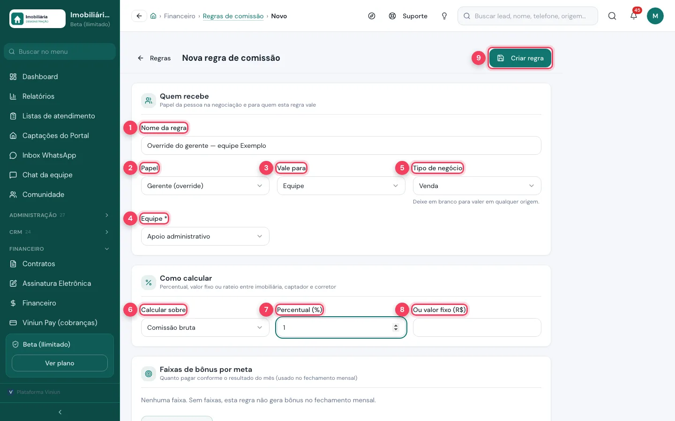
Task: Click the Regras de comissão breadcrumb link
Action: (233, 16)
